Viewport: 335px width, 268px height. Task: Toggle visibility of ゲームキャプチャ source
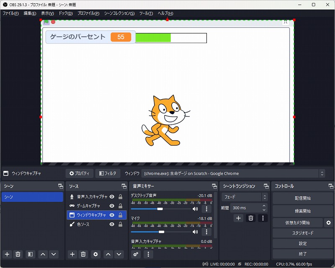pos(112,206)
